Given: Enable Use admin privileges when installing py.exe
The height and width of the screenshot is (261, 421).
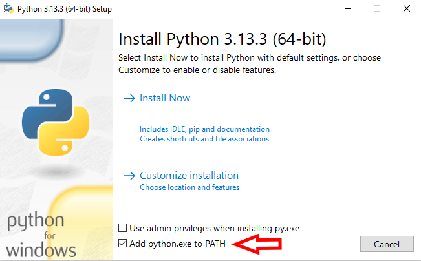Looking at the screenshot, I should [123, 228].
